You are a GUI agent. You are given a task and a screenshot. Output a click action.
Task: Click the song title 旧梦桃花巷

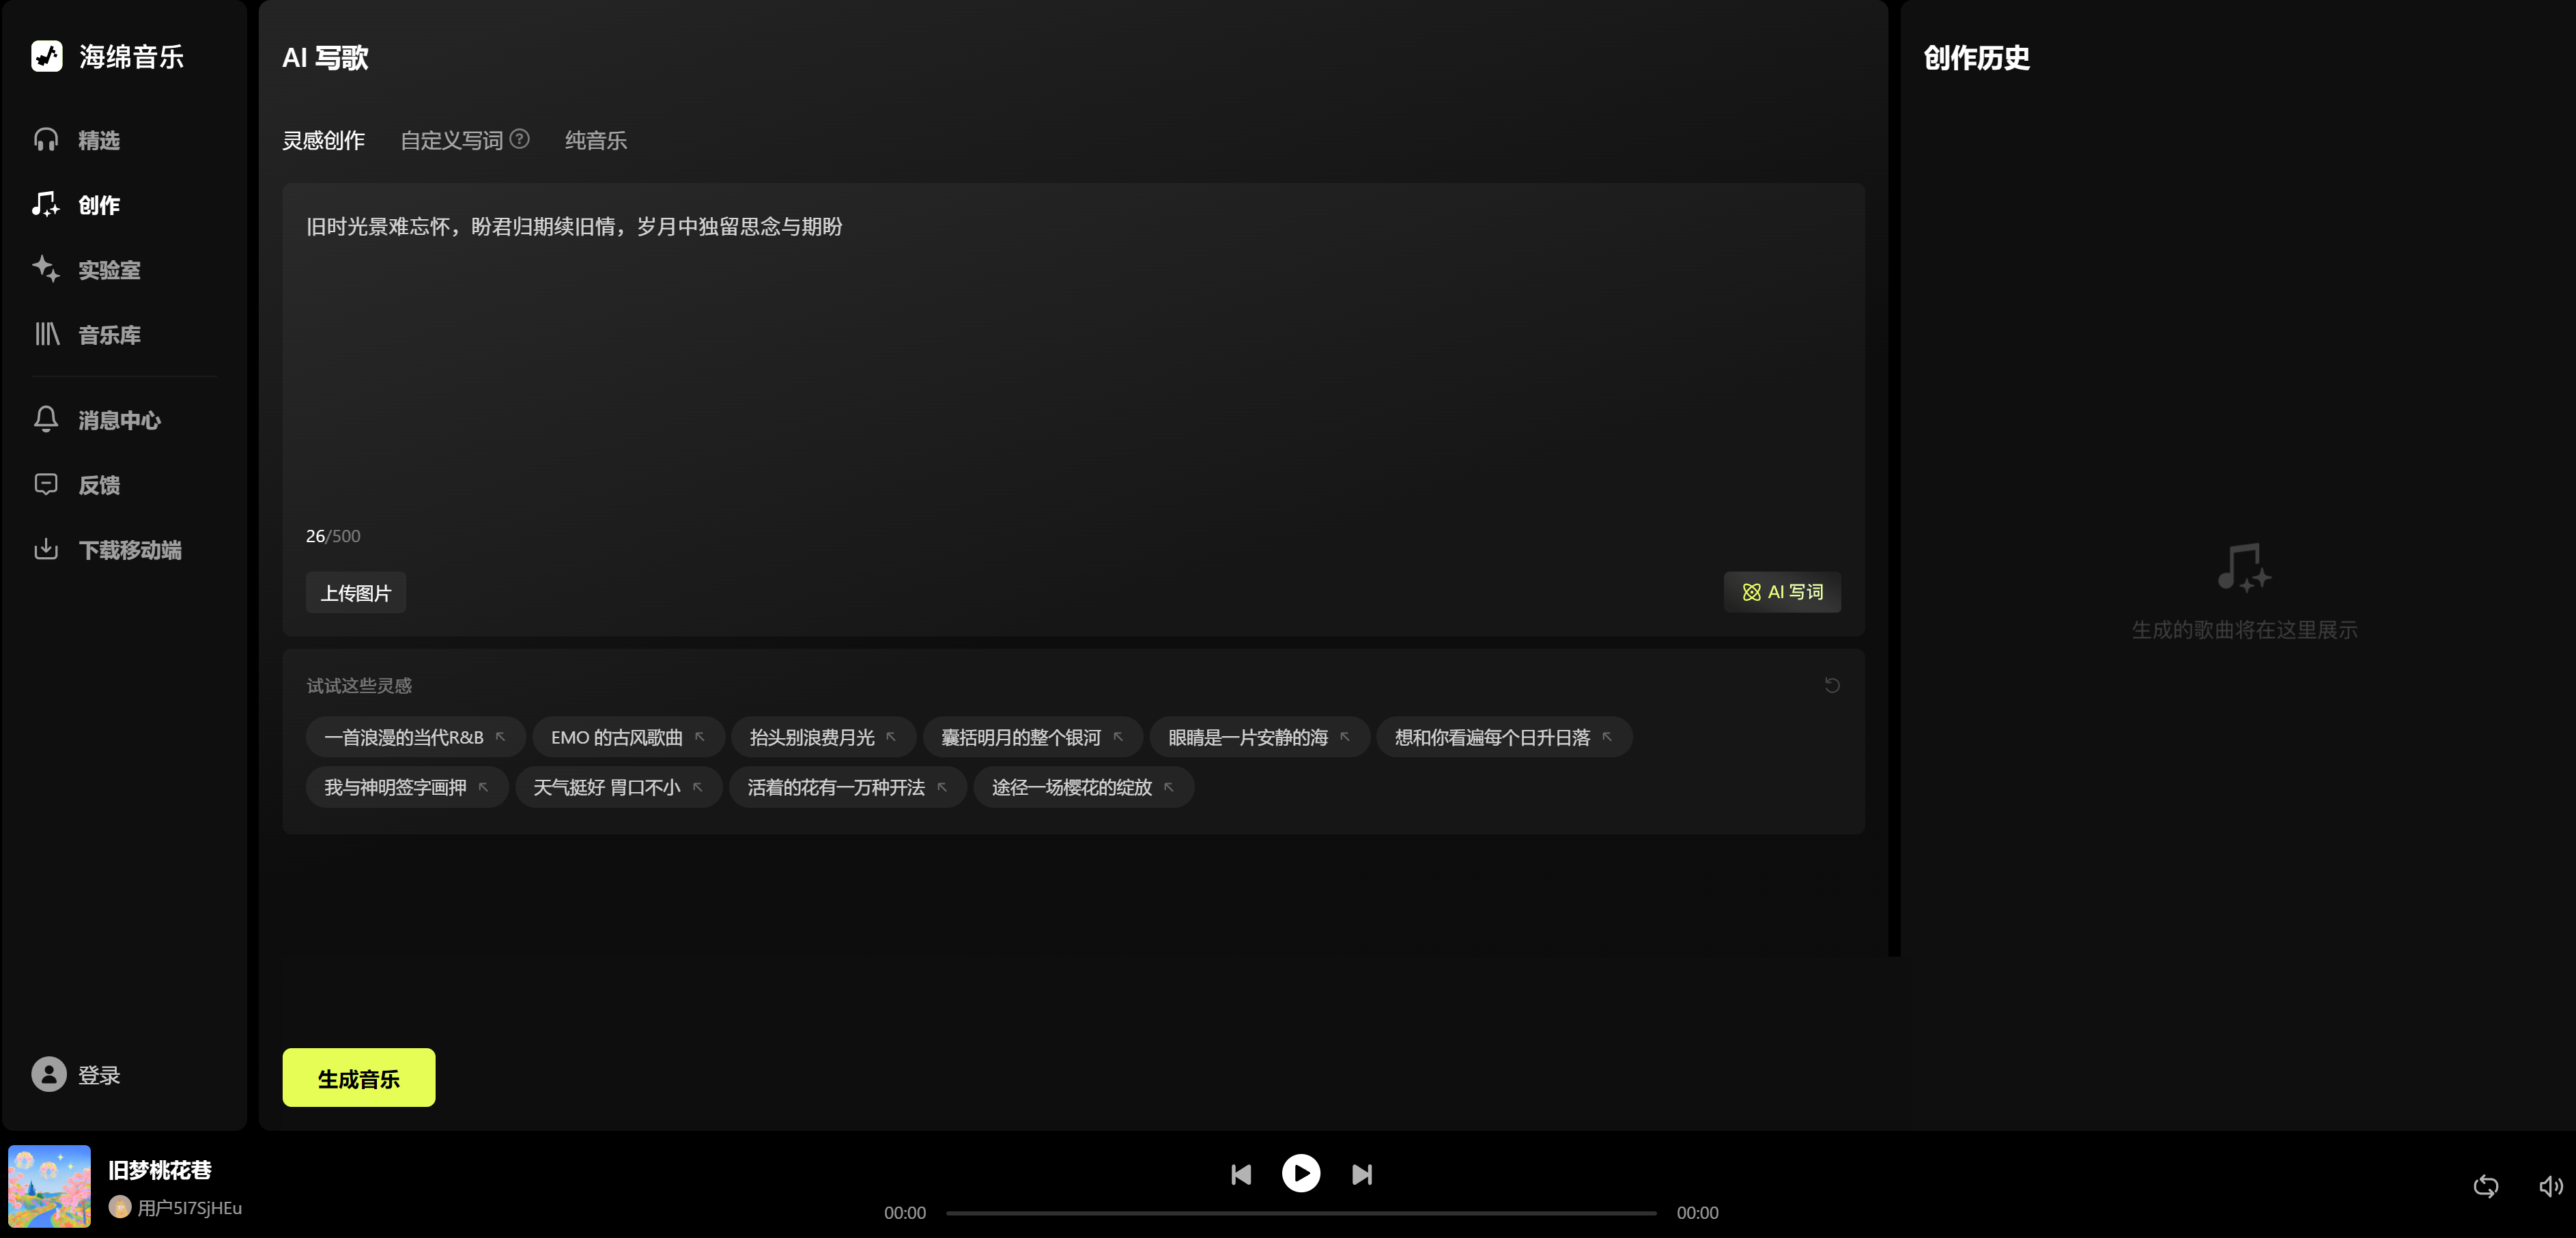160,1170
